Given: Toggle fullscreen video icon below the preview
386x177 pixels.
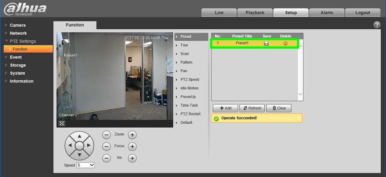Looking at the screenshot, I should [62, 123].
